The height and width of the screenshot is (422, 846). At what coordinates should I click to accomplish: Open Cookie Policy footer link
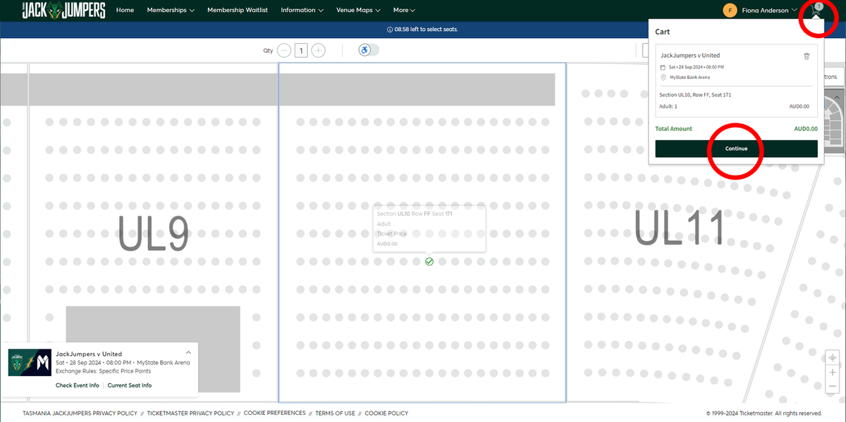tap(386, 414)
